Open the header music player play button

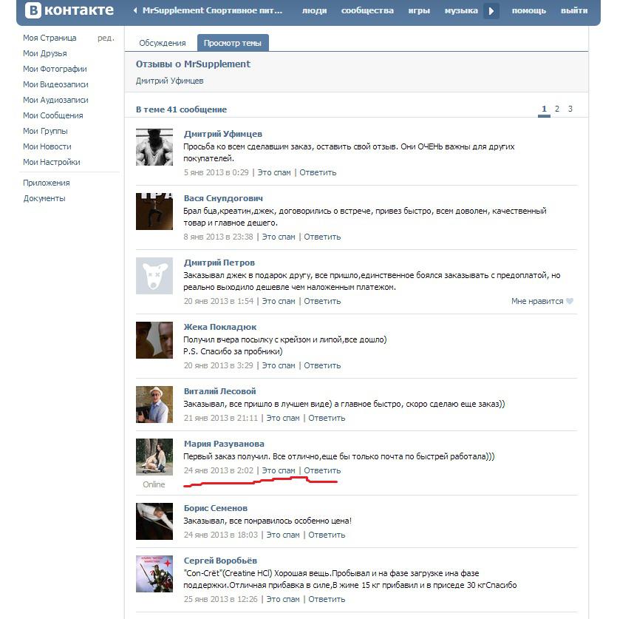tap(491, 11)
